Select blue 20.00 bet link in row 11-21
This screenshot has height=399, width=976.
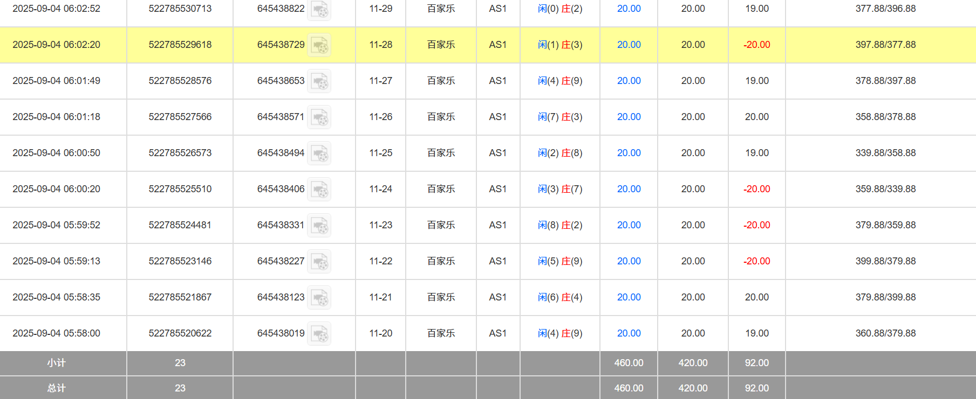[629, 297]
